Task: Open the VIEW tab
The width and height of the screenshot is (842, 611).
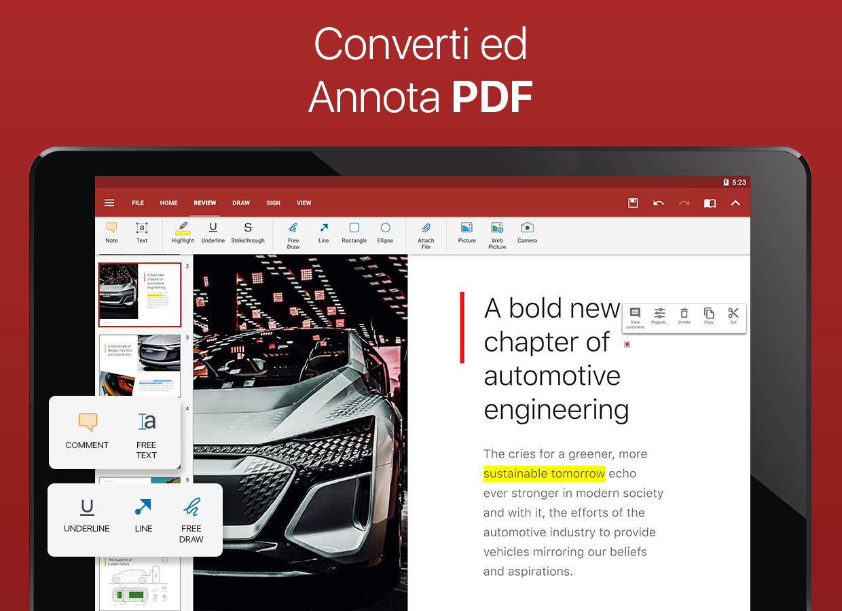Action: tap(304, 203)
